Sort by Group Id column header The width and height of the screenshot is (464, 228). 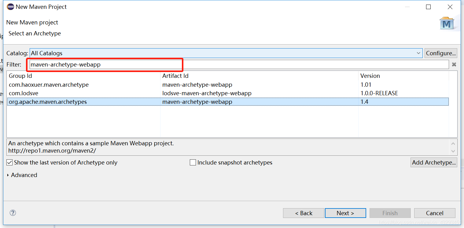click(83, 76)
